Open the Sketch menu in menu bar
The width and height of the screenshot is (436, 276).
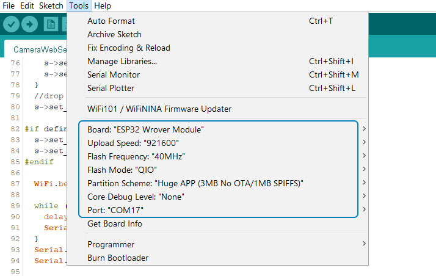click(x=51, y=5)
